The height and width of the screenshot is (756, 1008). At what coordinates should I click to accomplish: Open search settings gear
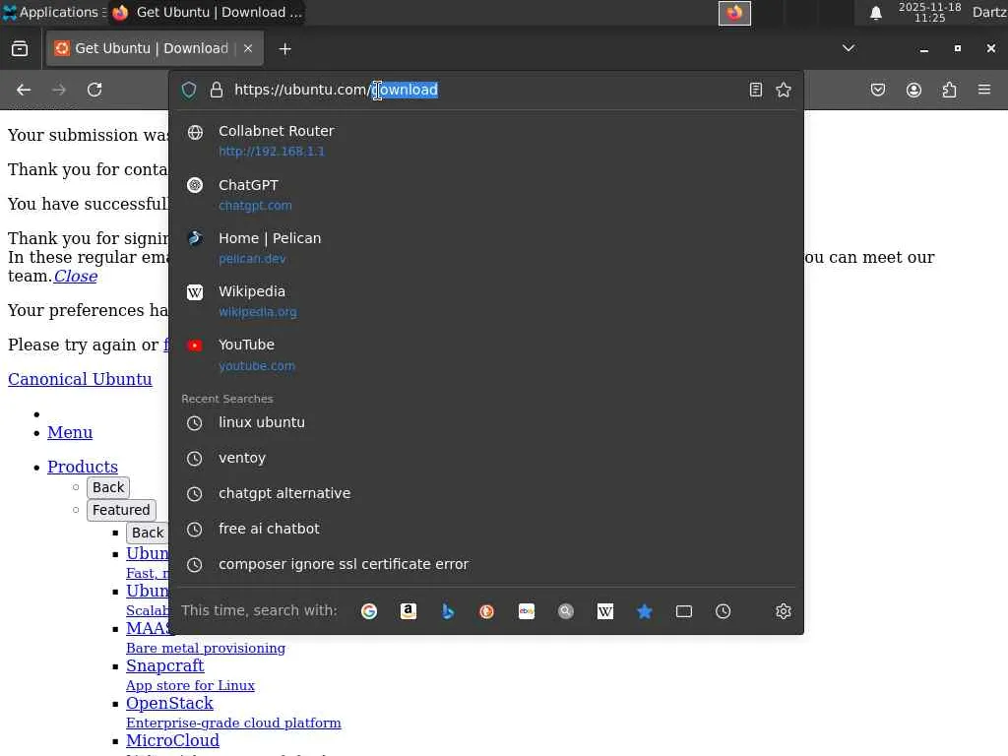pos(783,611)
